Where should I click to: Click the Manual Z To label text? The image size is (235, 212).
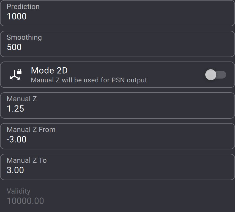point(27,160)
